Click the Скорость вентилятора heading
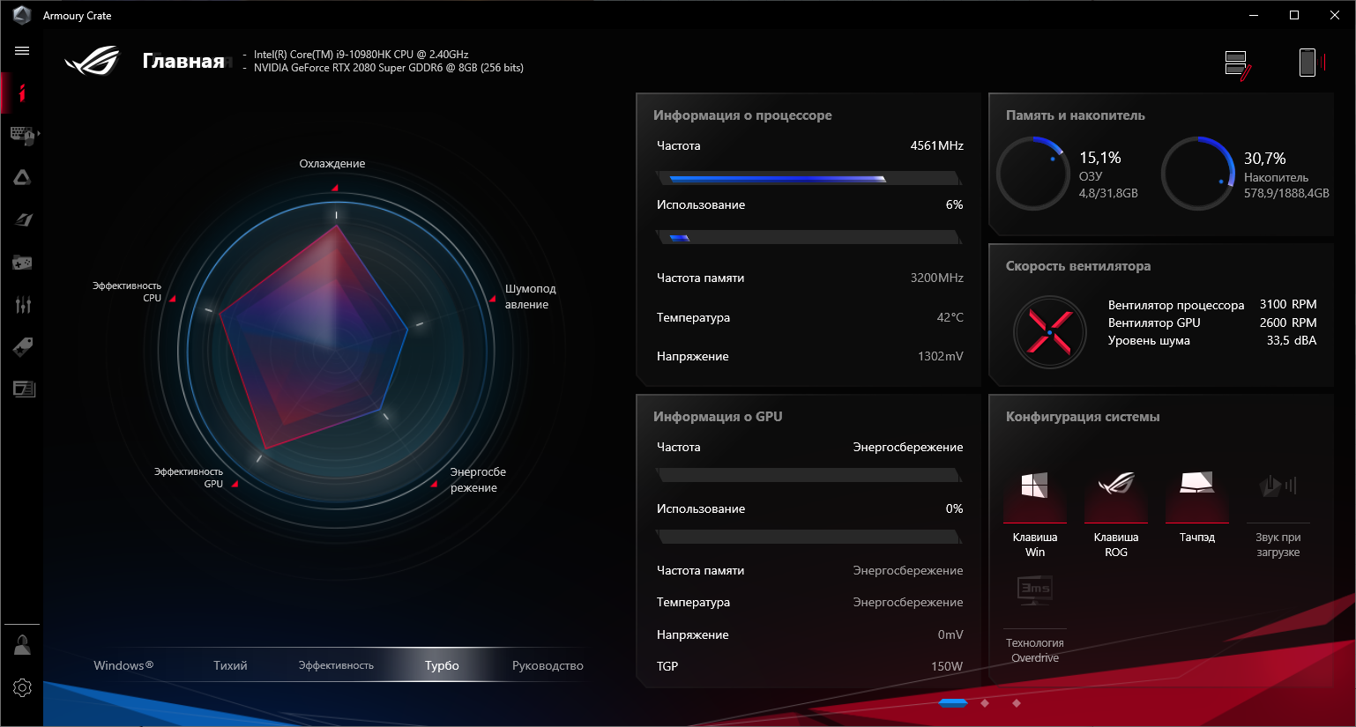This screenshot has width=1356, height=727. 1078,266
